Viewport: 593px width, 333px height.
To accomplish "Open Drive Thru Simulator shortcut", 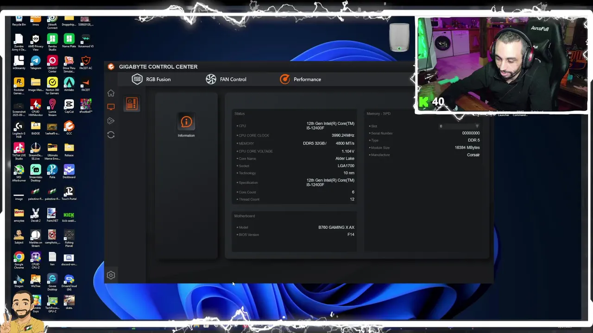I will (x=69, y=64).
